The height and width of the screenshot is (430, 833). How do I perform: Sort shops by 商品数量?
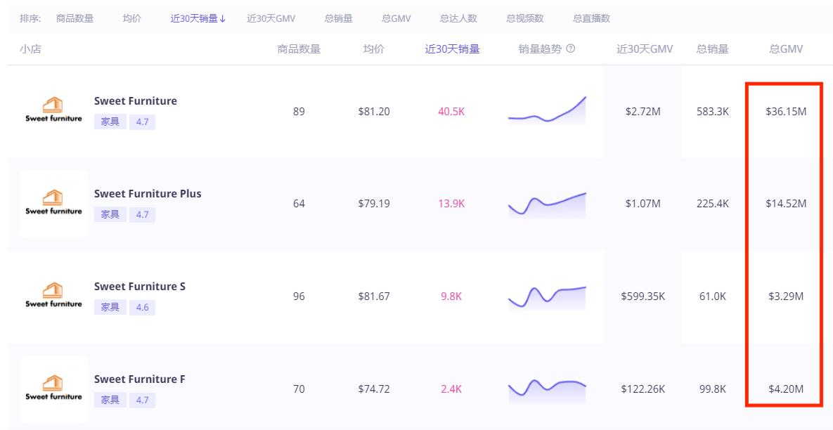75,18
